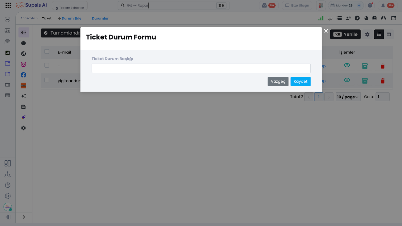The image size is (402, 226).
Task: Click the Instagram icon in sidebar
Action: click(x=23, y=64)
